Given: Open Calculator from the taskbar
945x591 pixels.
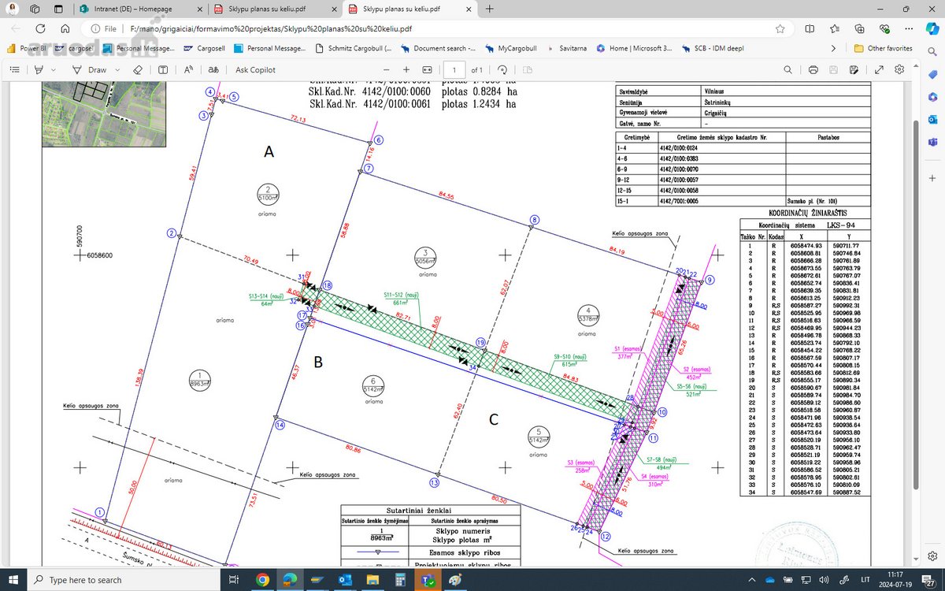Looking at the screenshot, I should tap(400, 579).
